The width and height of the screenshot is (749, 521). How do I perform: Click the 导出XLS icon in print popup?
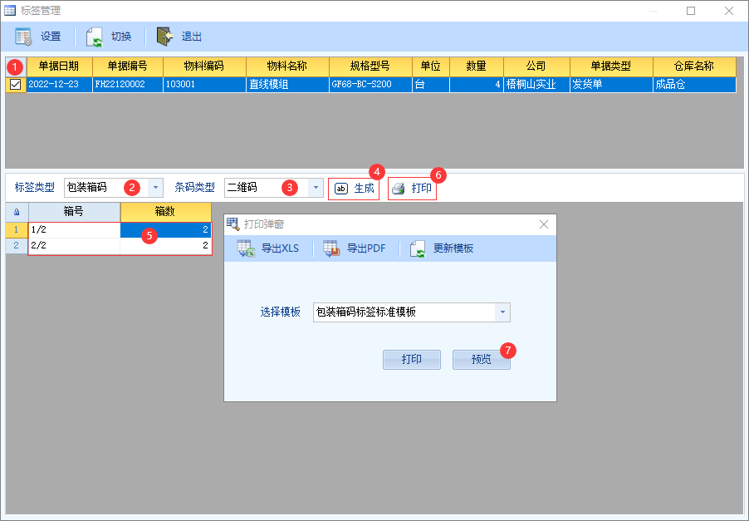(x=246, y=248)
